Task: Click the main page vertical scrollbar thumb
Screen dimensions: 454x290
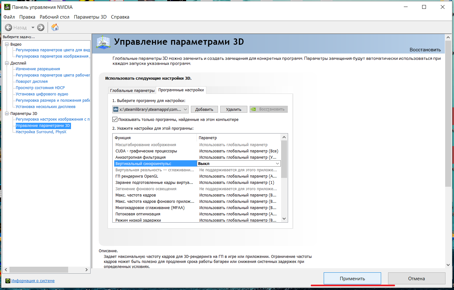Action: pos(448,113)
